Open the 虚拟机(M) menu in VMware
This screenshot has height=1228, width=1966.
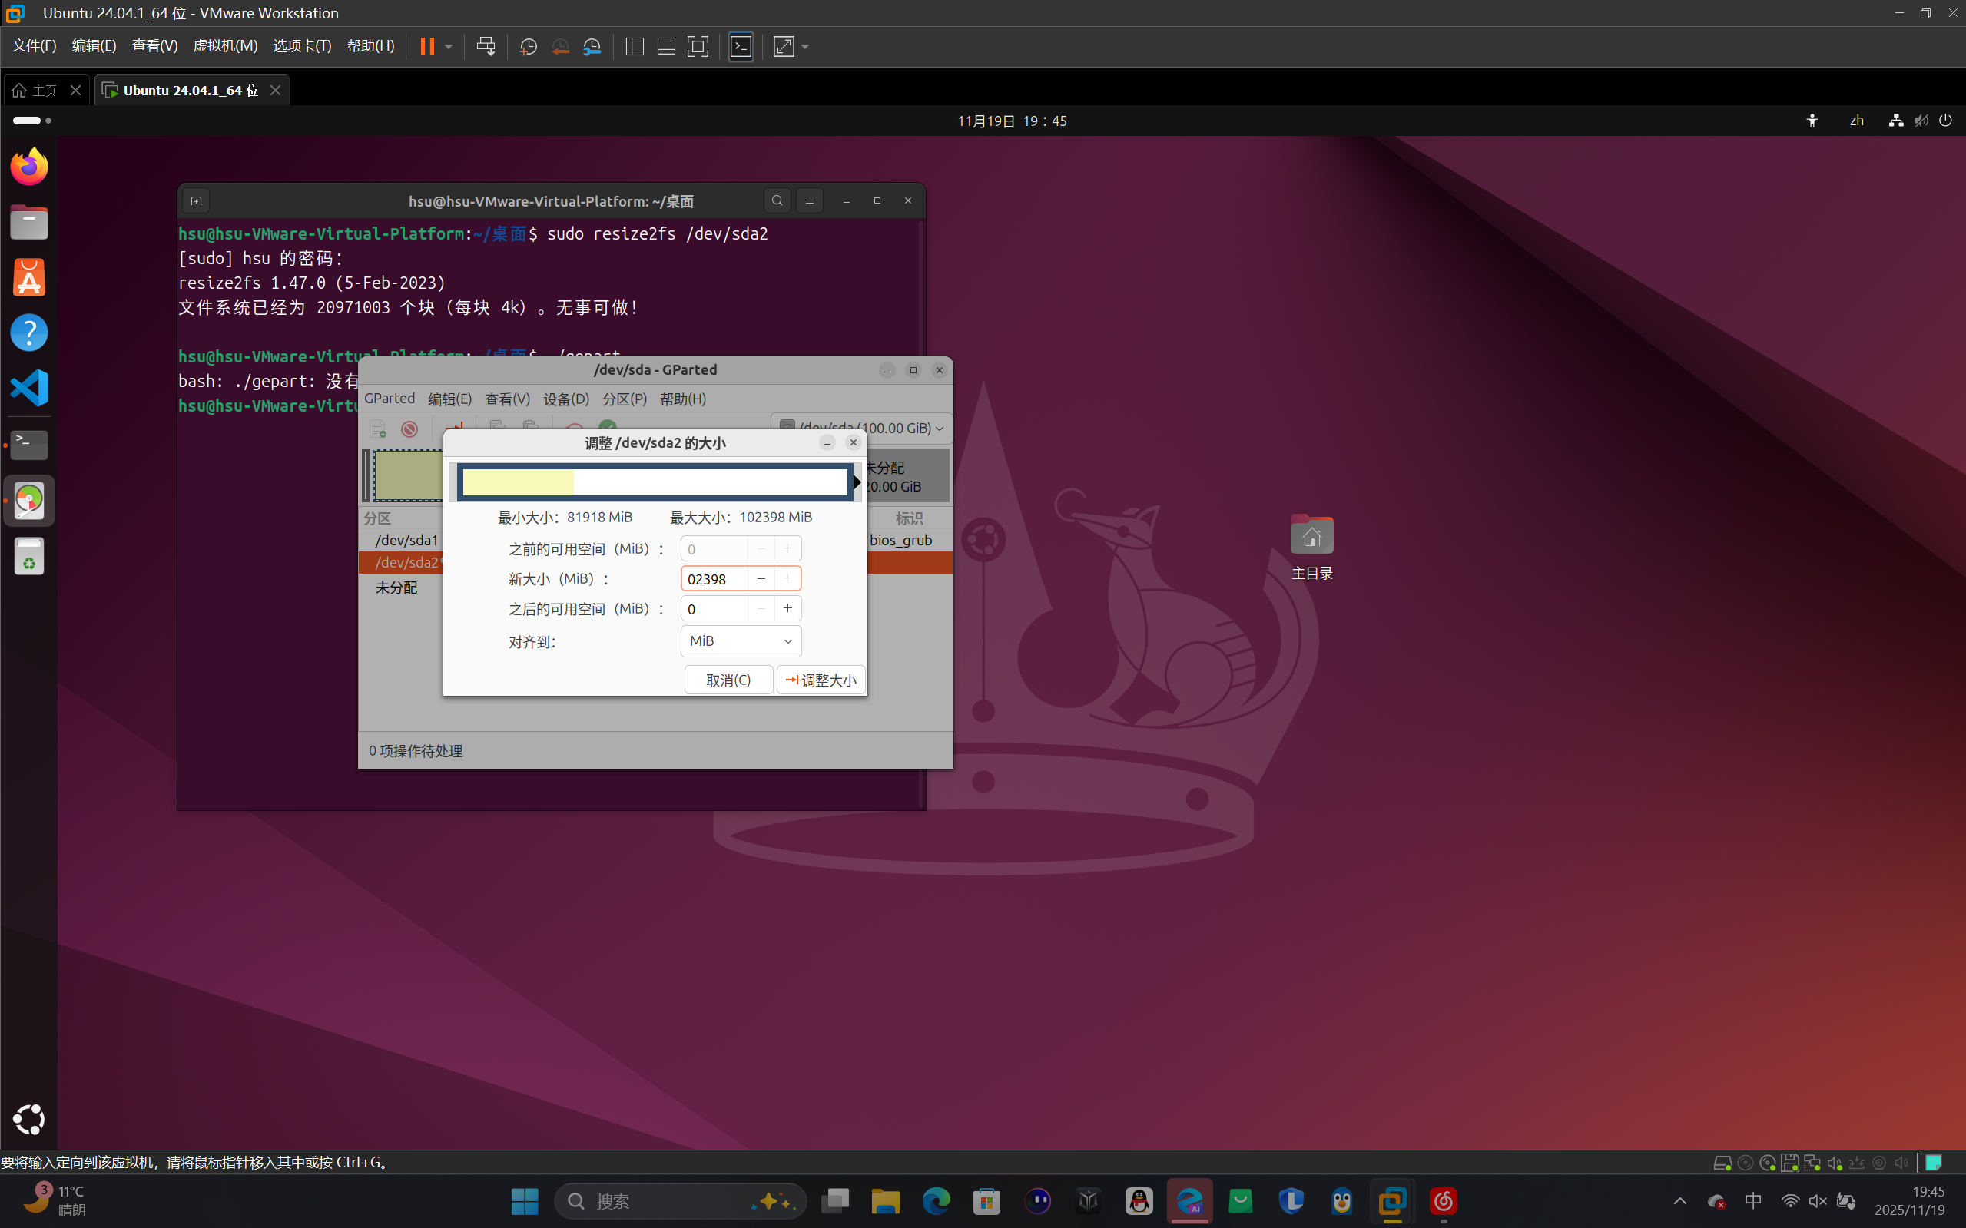tap(225, 46)
